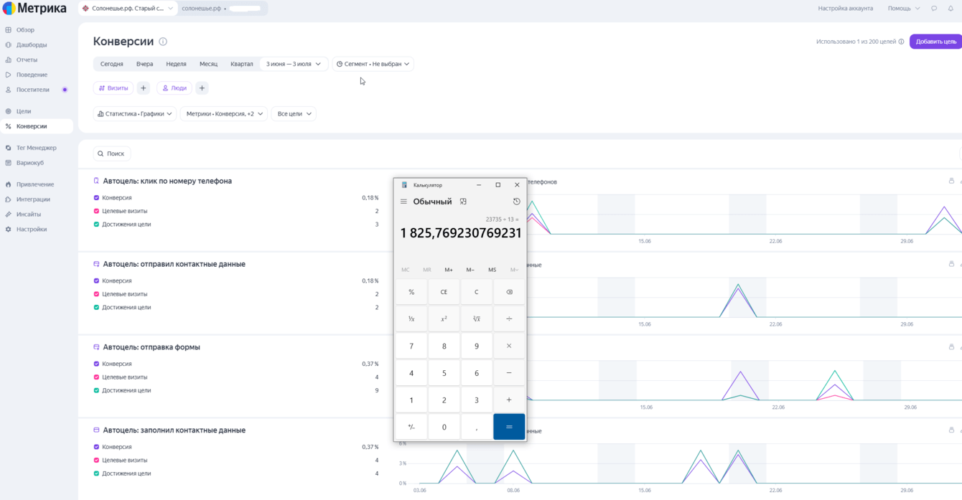The width and height of the screenshot is (962, 500).
Task: Click the calculator percent key
Action: pyautogui.click(x=411, y=292)
